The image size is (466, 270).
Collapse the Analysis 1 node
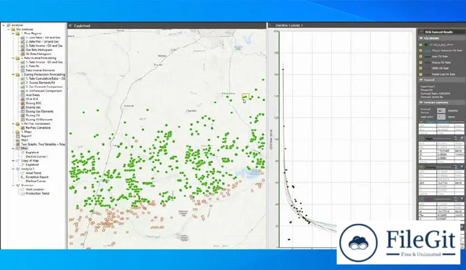(x=13, y=168)
